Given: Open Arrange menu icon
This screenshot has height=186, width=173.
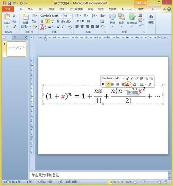Looking at the screenshot, I should [121, 17].
